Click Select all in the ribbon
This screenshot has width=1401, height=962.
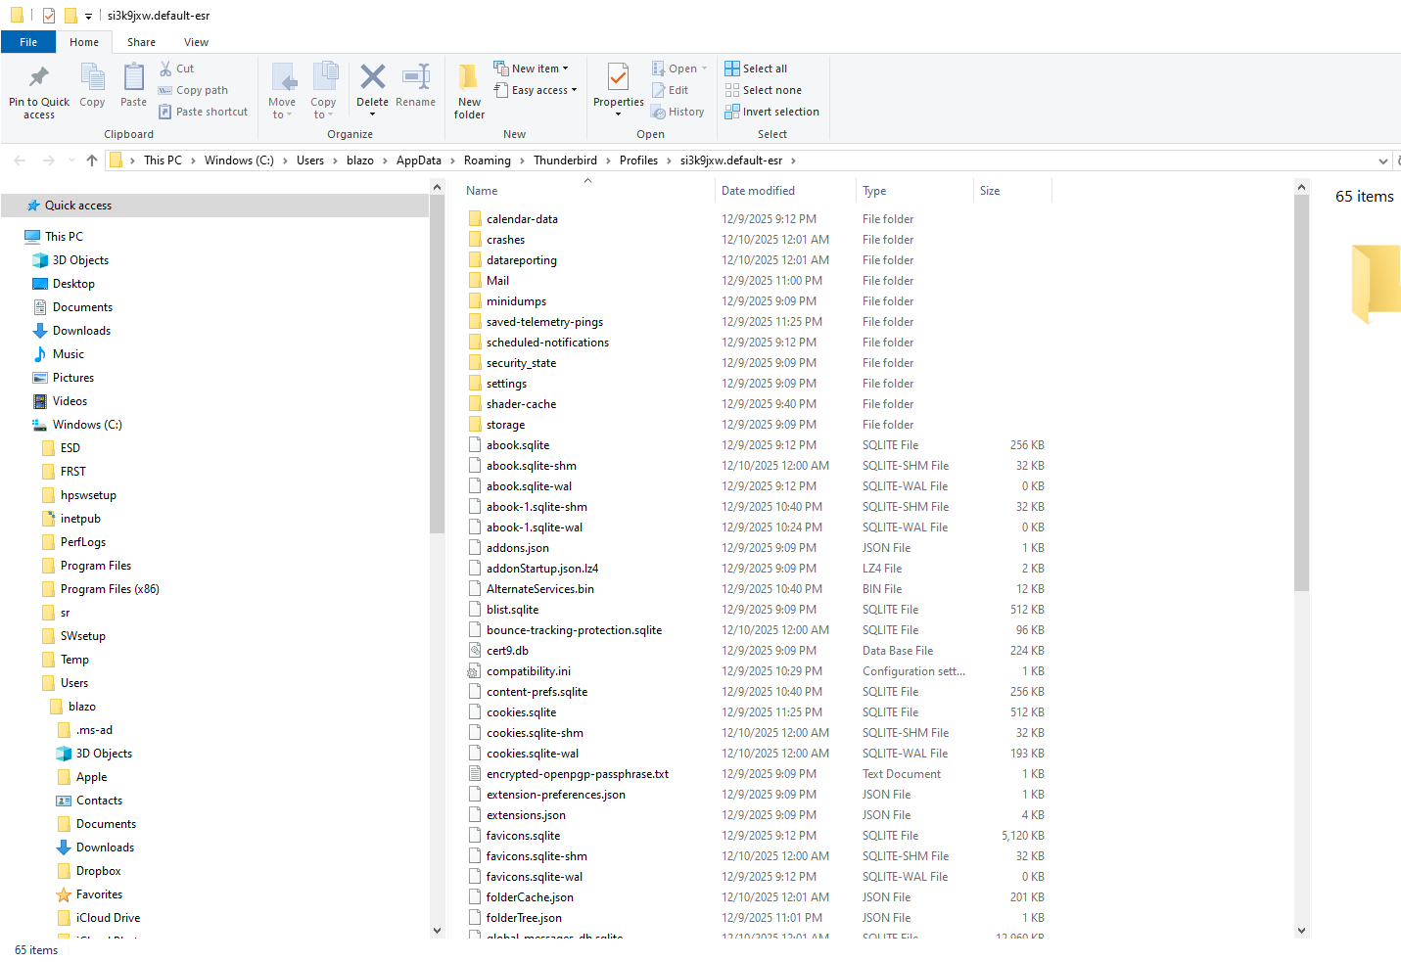coord(756,69)
